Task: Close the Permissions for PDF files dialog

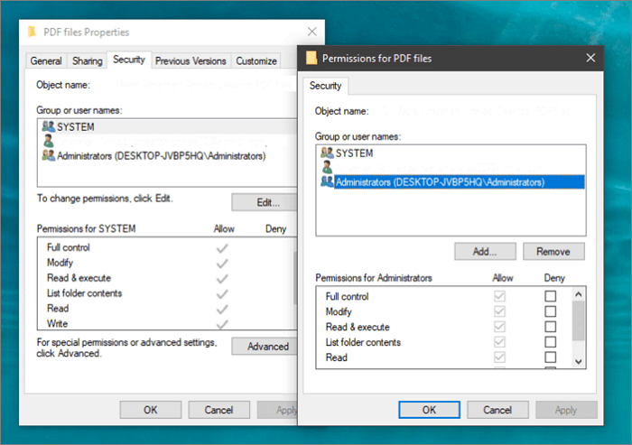Action: 590,59
